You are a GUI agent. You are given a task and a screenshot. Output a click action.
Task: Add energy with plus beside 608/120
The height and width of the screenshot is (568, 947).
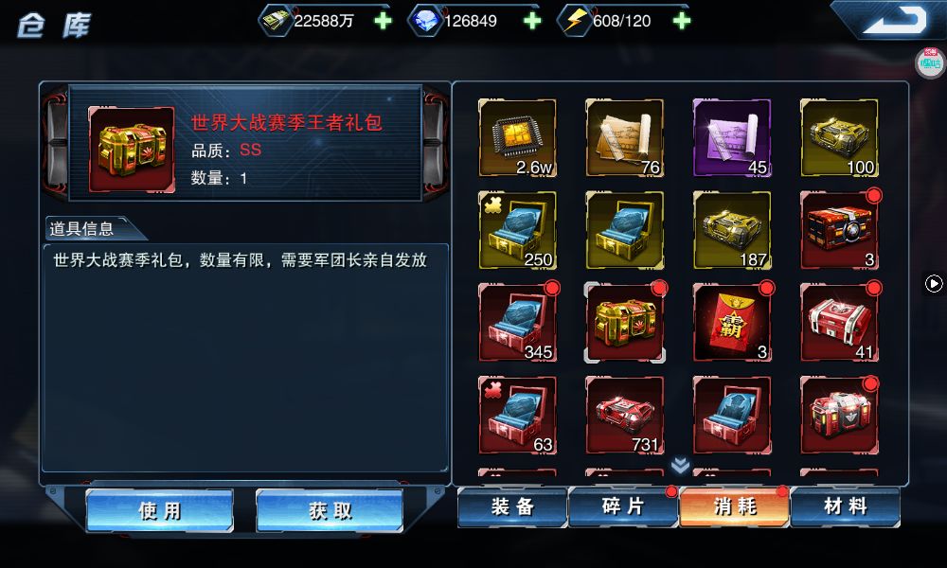pos(681,21)
